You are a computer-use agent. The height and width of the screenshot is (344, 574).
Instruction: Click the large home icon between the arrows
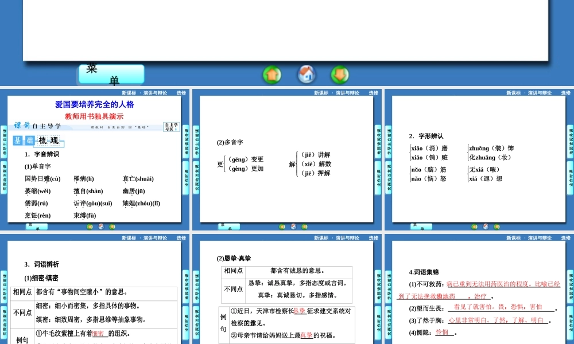[307, 74]
